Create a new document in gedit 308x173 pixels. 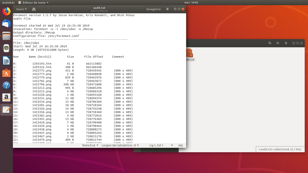point(34,9)
